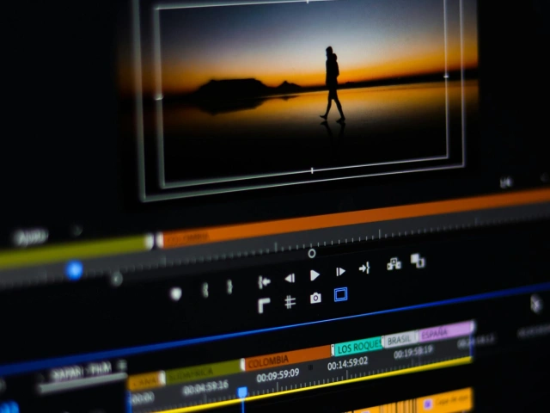Image resolution: width=550 pixels, height=413 pixels.
Task: Click the Extract button icon
Action: coord(418,260)
